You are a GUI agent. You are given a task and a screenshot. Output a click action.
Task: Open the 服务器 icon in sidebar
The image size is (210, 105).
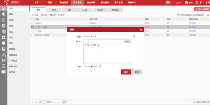coord(4,49)
